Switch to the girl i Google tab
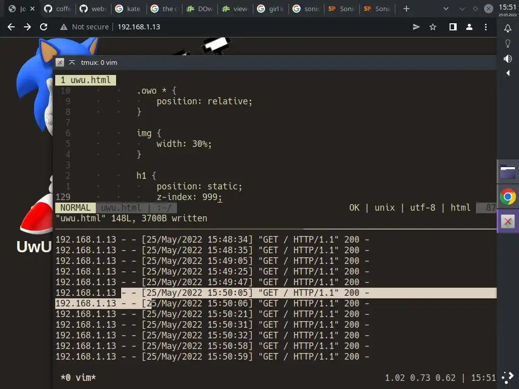 [271, 9]
